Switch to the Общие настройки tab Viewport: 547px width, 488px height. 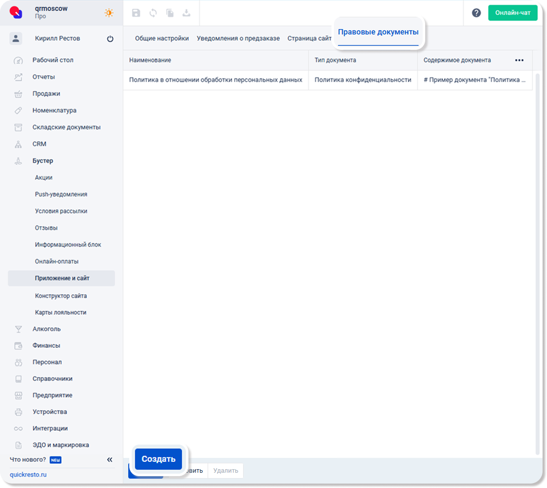(x=162, y=38)
